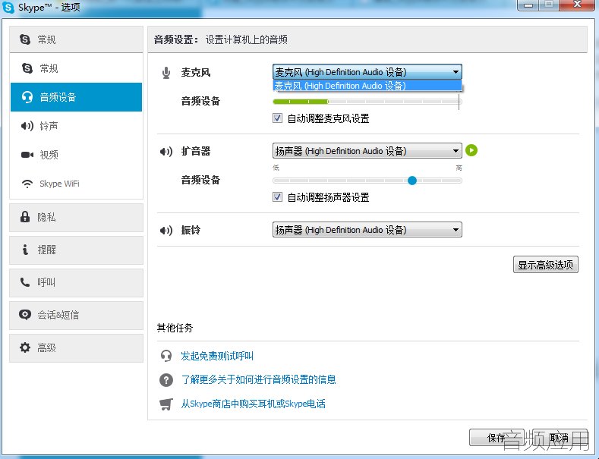
Task: Expand the 隐私 section
Action: [76, 217]
